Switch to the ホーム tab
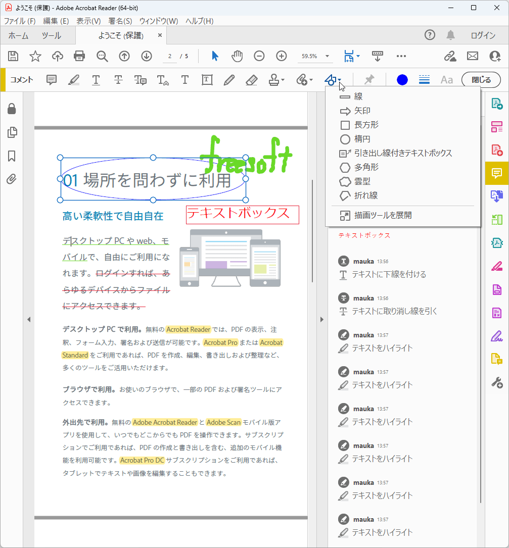The width and height of the screenshot is (509, 548). coord(18,35)
